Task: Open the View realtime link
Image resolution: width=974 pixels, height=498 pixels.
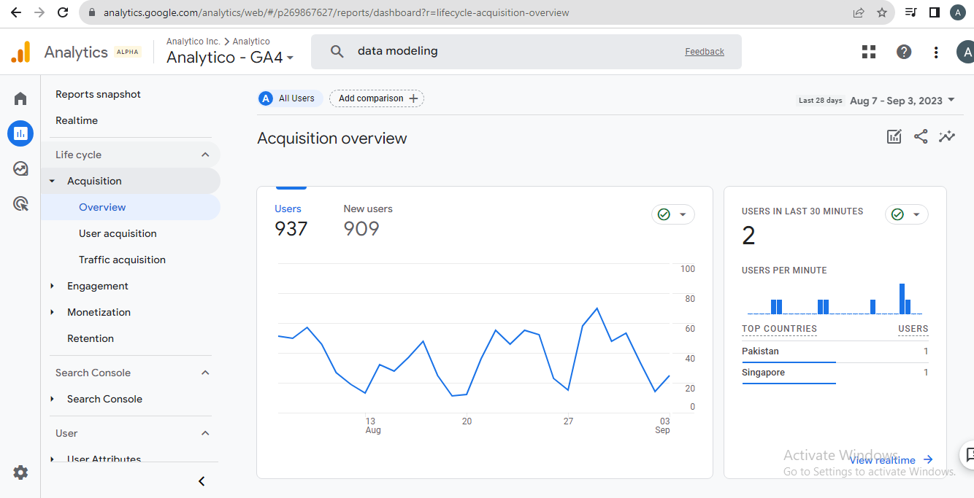Action: point(891,460)
